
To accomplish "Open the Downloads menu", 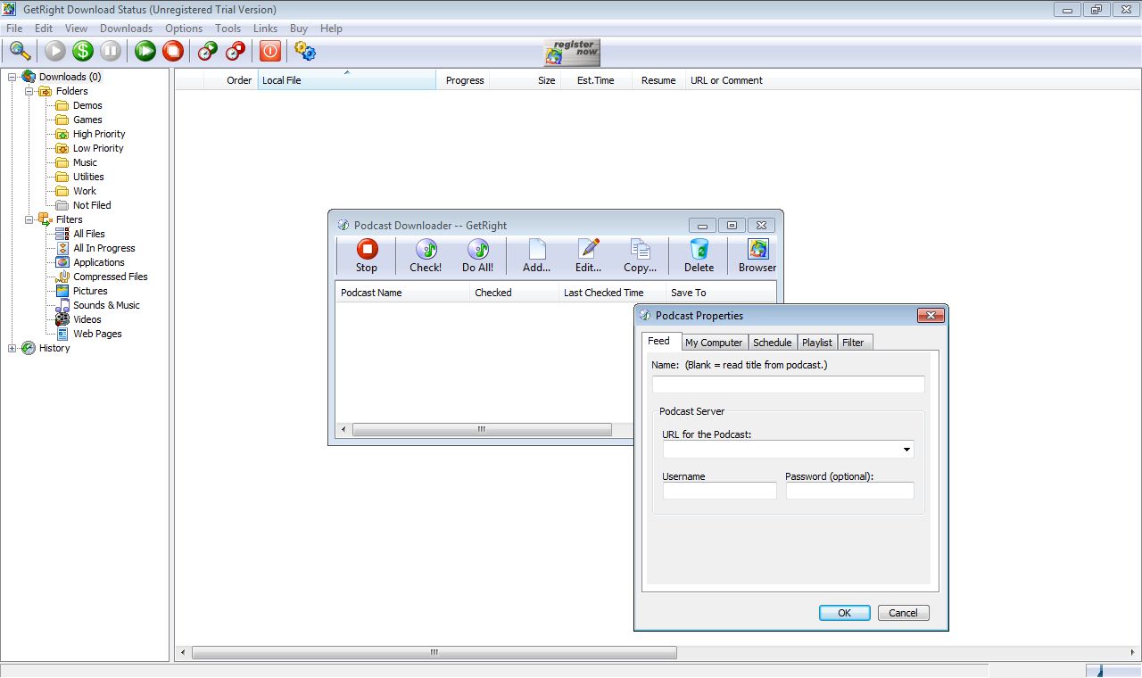I will 126,29.
